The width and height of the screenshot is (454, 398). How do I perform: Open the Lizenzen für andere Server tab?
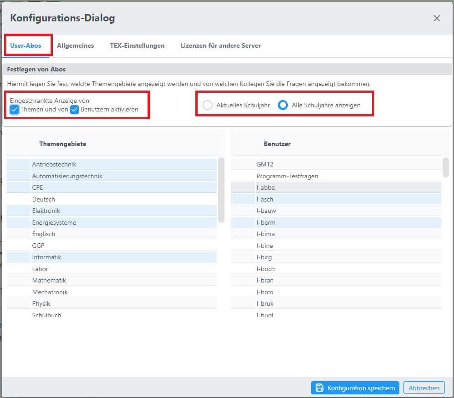click(x=221, y=45)
